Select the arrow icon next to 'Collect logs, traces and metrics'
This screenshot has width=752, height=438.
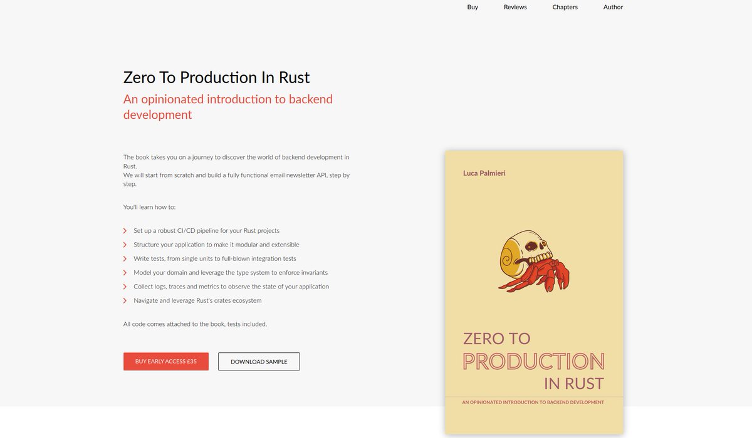tap(125, 287)
